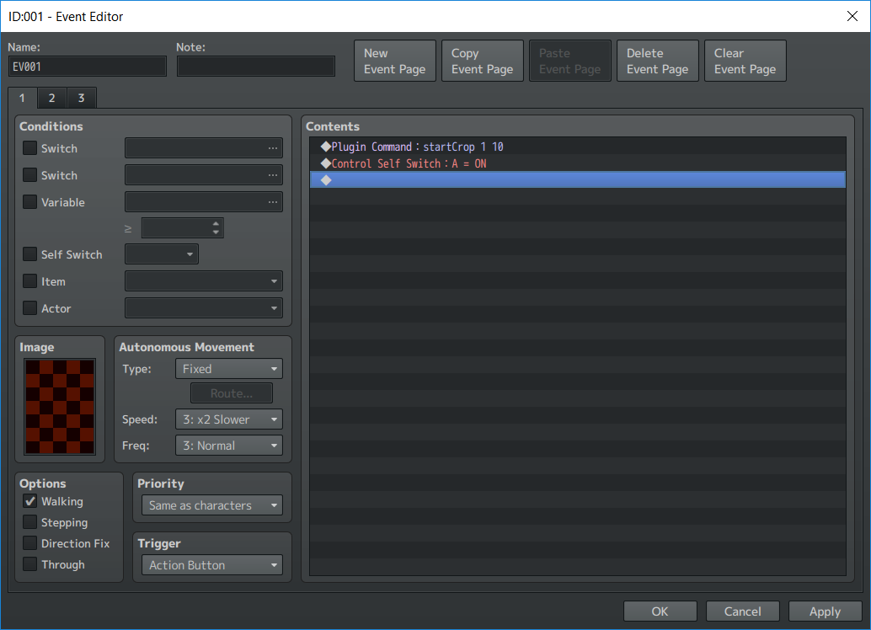Image resolution: width=871 pixels, height=630 pixels.
Task: Enable the Direction Fix checkbox
Action: point(30,543)
